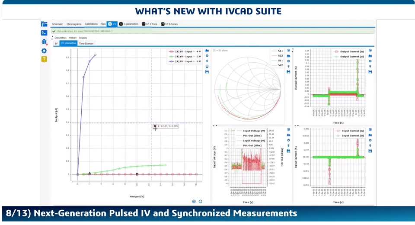Open the yellow help question icon
The height and width of the screenshot is (225, 415).
pyautogui.click(x=44, y=59)
